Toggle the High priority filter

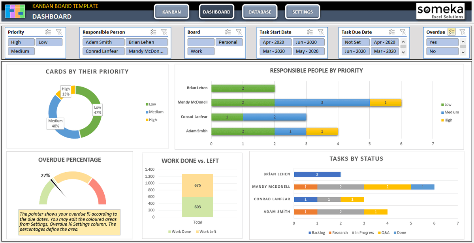(x=21, y=42)
